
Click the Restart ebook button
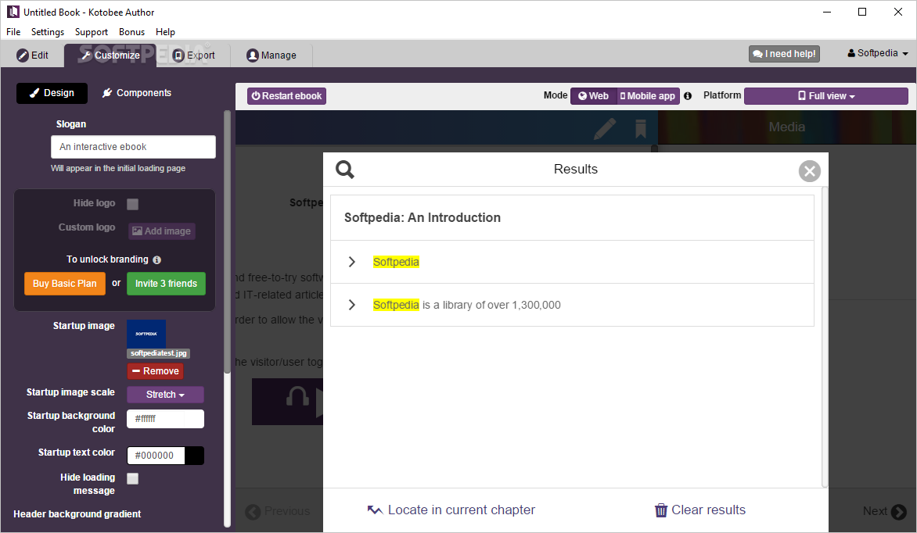coord(286,96)
